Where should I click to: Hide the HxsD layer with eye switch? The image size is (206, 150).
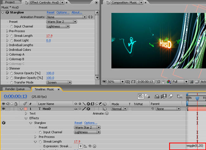coord(4,109)
